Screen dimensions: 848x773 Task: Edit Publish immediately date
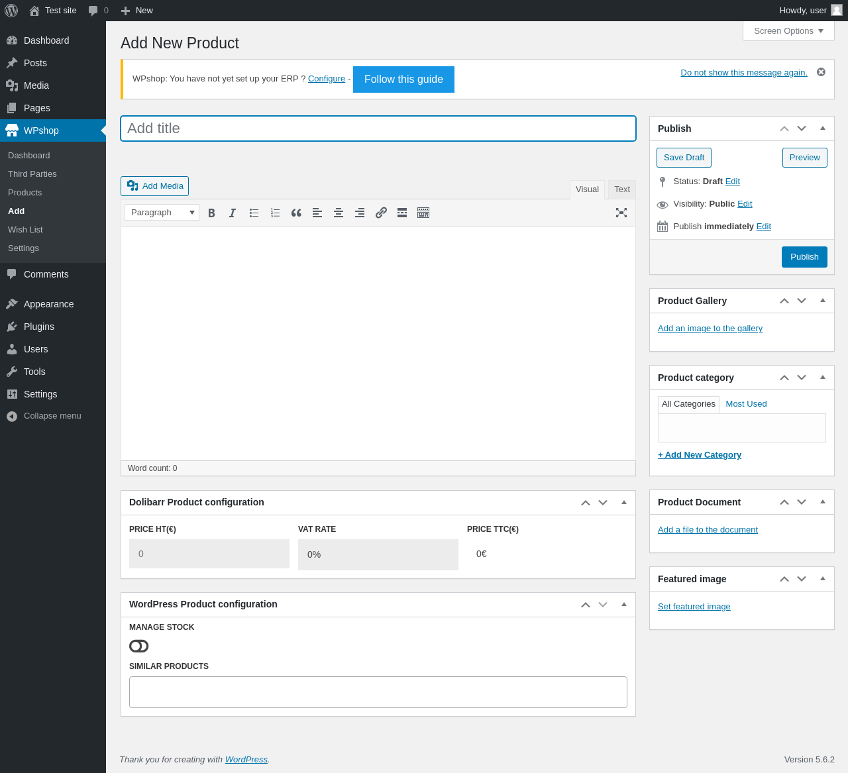pyautogui.click(x=764, y=227)
